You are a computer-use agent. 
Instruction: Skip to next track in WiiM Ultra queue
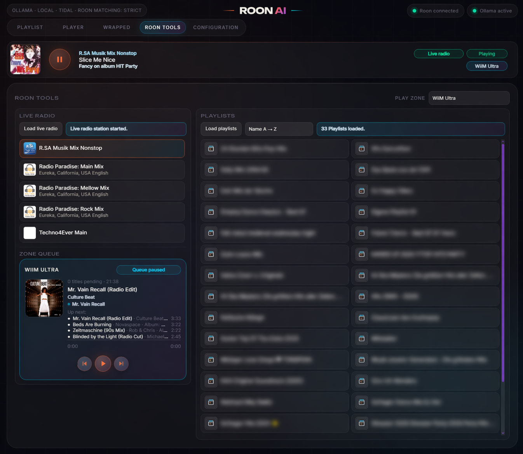[x=121, y=364]
